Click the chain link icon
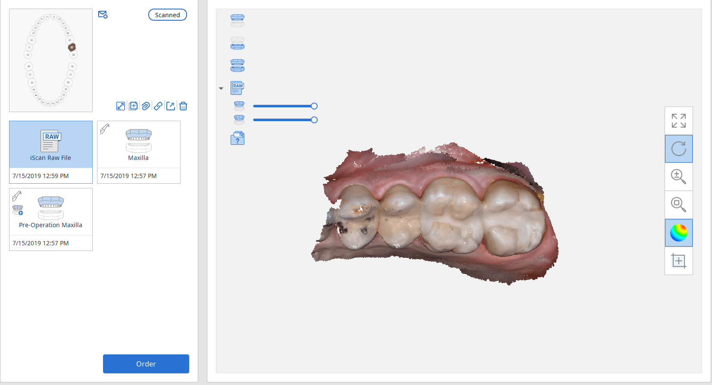The height and width of the screenshot is (385, 712). [x=158, y=106]
